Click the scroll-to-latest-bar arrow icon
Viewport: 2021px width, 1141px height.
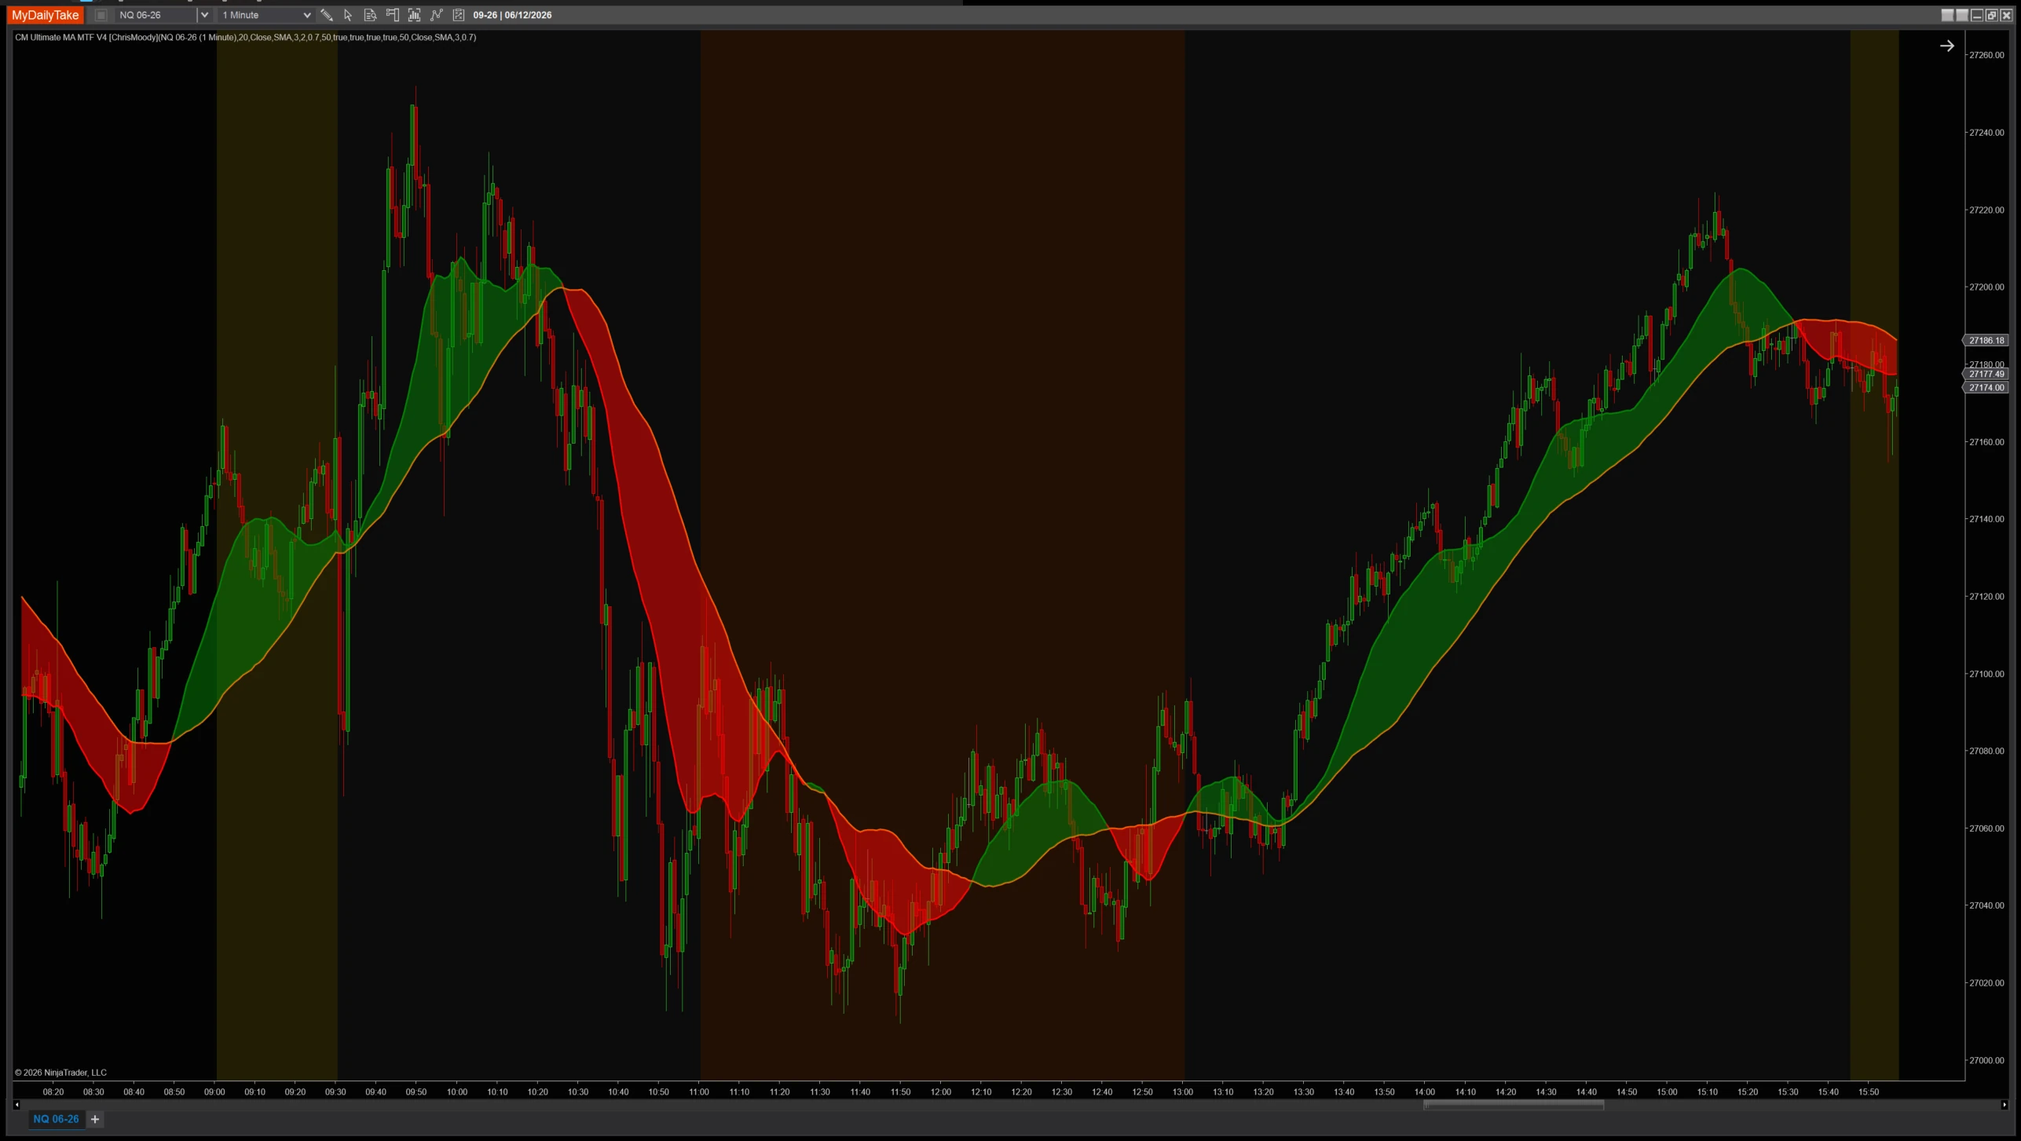pos(1946,46)
